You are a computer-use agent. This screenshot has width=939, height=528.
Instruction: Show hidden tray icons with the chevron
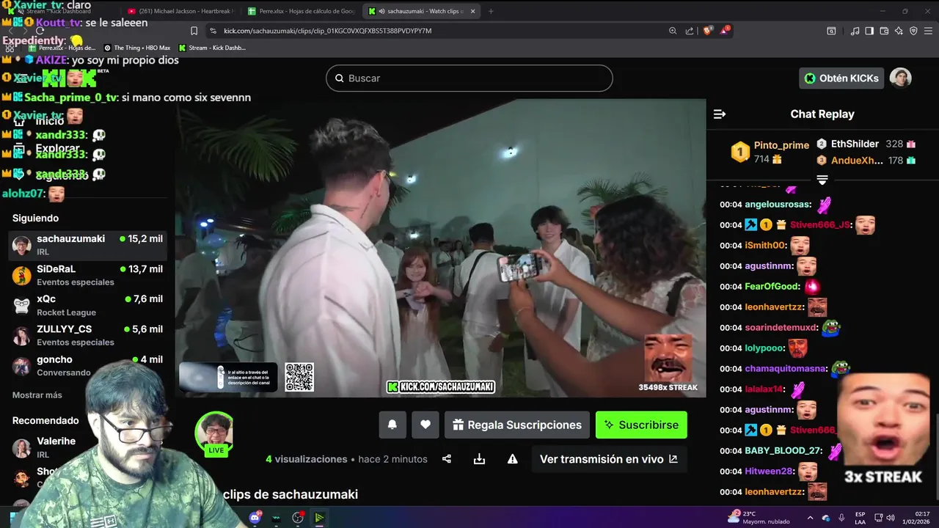tap(811, 518)
